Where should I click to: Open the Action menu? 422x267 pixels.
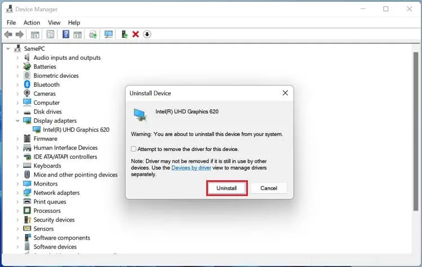pos(32,23)
